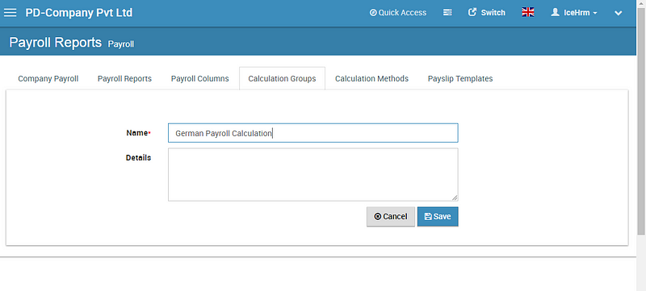The image size is (646, 291).
Task: Open the Payslip Templates tab
Action: 460,78
